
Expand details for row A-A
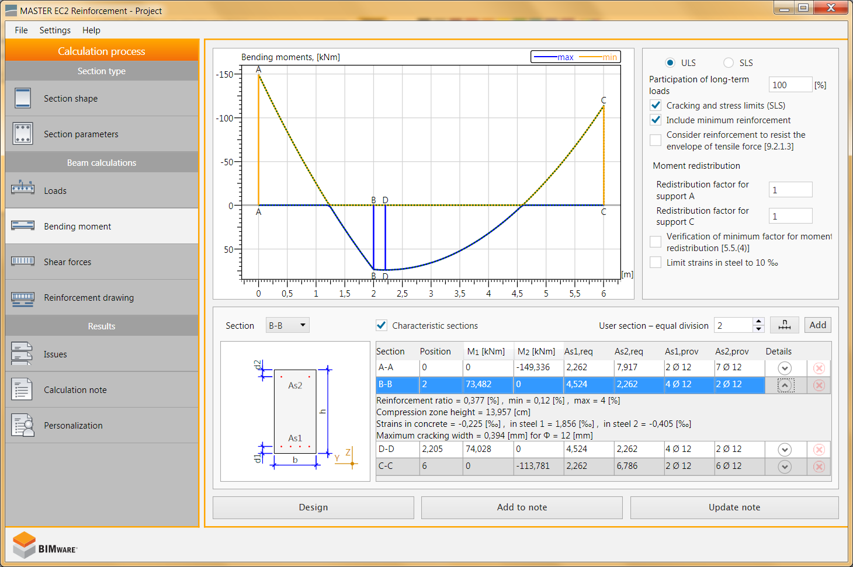[785, 368]
